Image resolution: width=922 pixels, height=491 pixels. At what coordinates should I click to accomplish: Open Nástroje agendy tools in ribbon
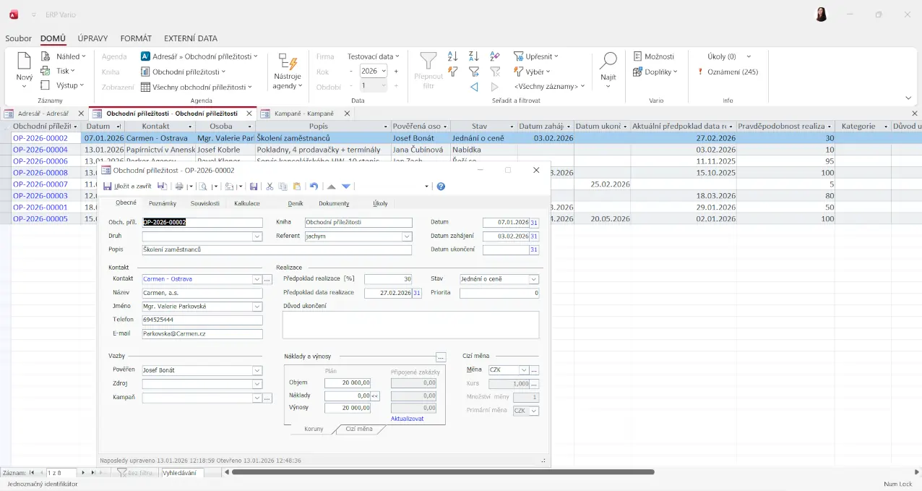point(287,71)
